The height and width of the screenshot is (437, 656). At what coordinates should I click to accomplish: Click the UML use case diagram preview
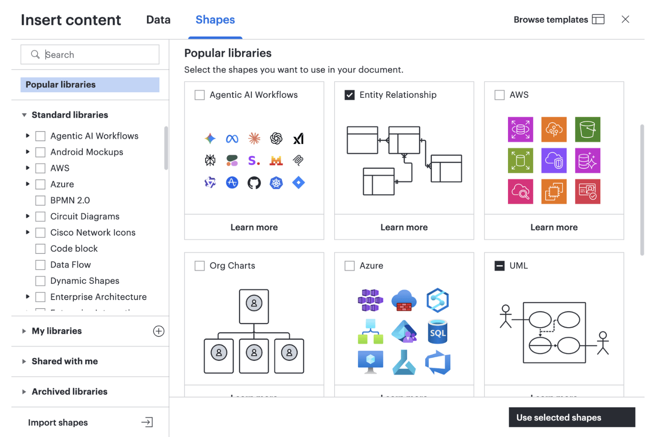[554, 333]
